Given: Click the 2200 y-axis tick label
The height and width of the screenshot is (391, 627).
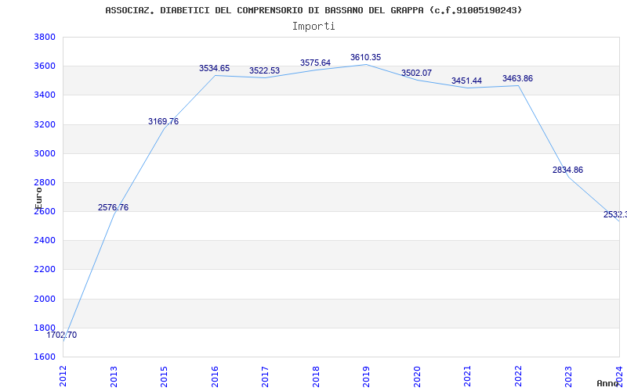Looking at the screenshot, I should pos(45,270).
